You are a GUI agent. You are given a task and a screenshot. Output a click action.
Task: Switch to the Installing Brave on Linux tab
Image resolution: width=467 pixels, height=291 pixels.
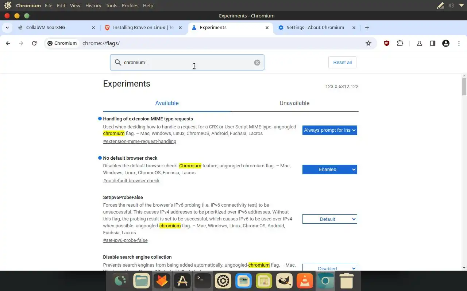pos(143,28)
